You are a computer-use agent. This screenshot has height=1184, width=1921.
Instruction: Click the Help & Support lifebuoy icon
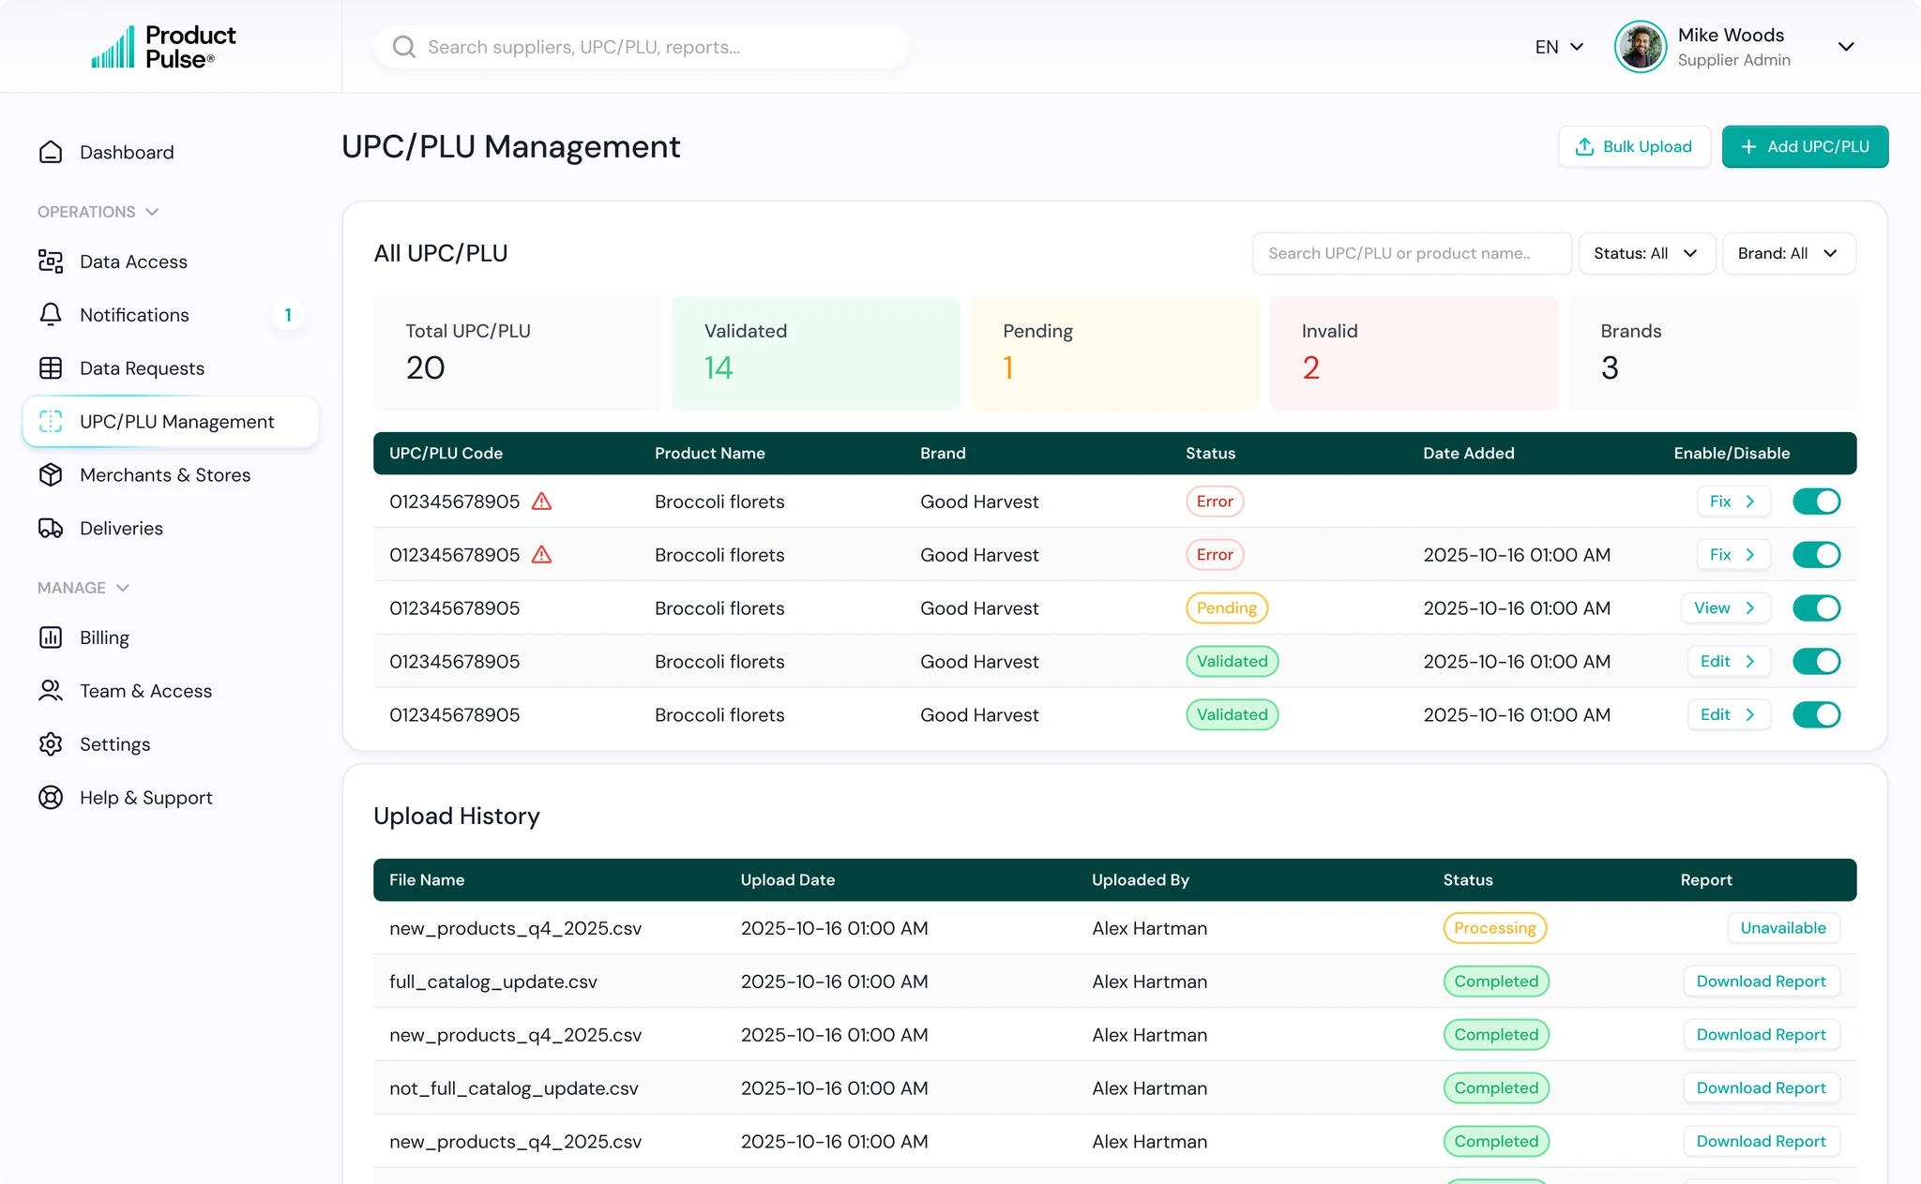pyautogui.click(x=51, y=798)
